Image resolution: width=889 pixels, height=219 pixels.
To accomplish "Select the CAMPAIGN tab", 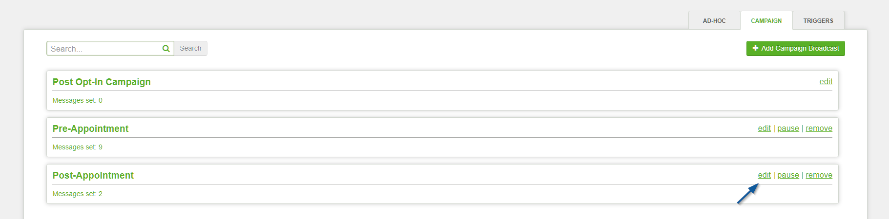I will 766,20.
